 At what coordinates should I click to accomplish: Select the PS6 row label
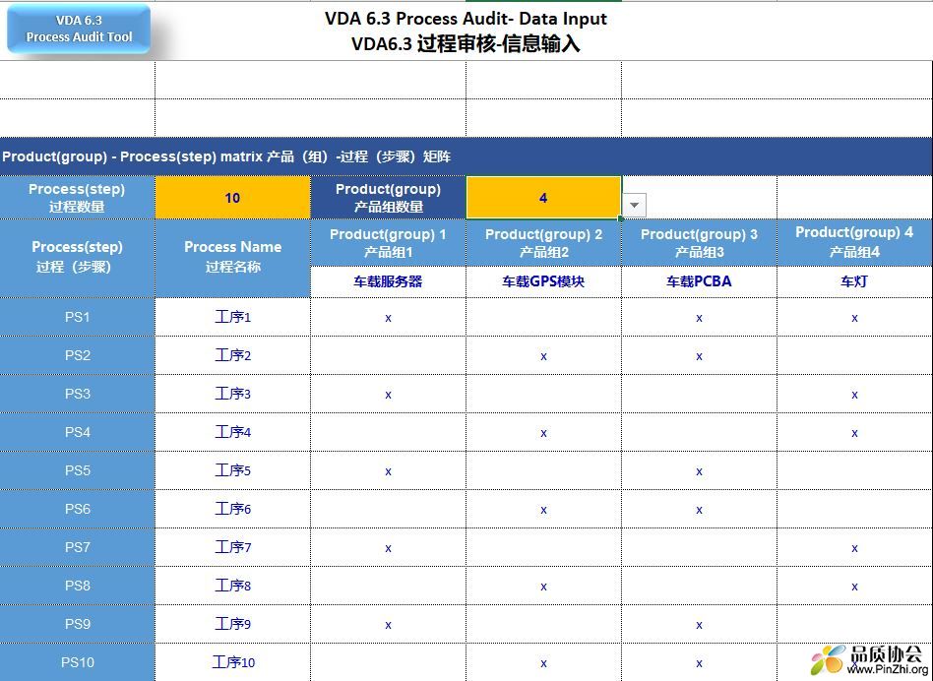pos(78,509)
